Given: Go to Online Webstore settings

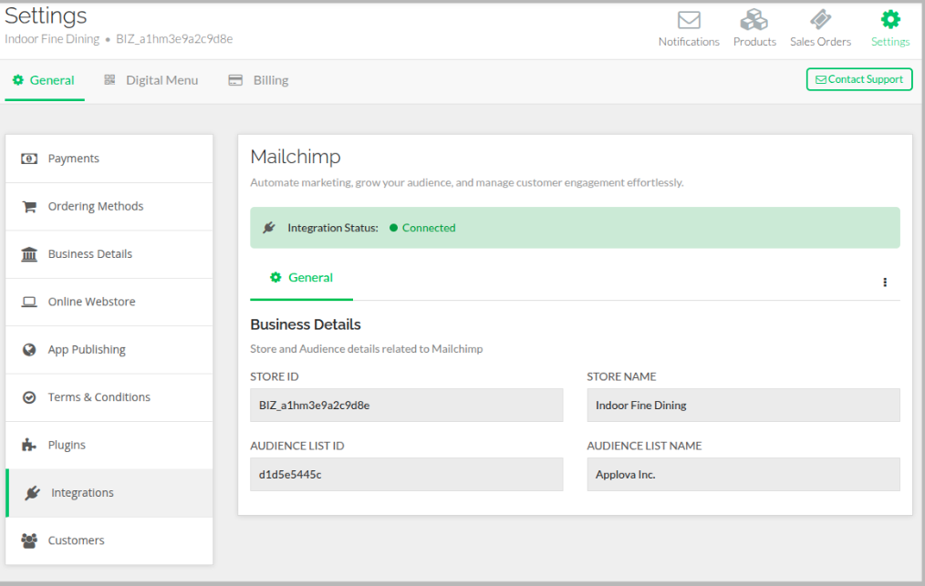Looking at the screenshot, I should tap(91, 302).
